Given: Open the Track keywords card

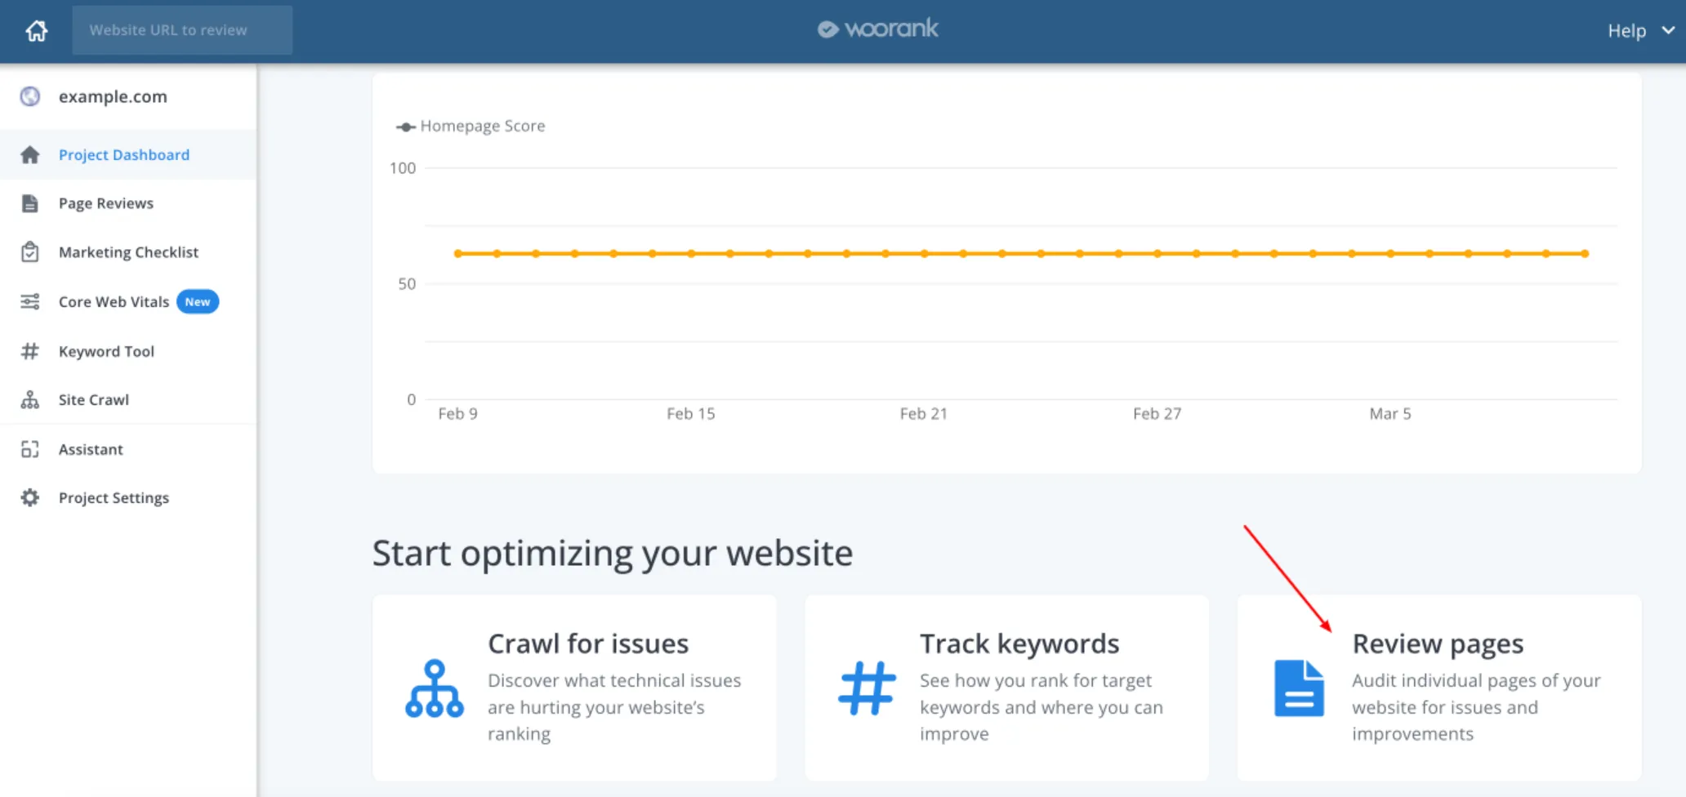Looking at the screenshot, I should click(x=1006, y=688).
